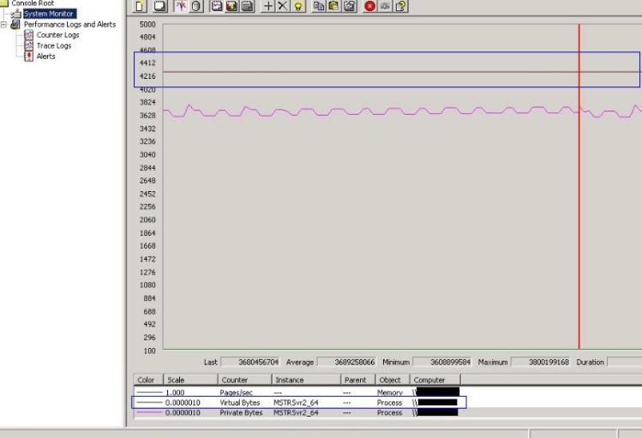
Task: Switch to View Histogram mode icon
Action: pyautogui.click(x=231, y=6)
